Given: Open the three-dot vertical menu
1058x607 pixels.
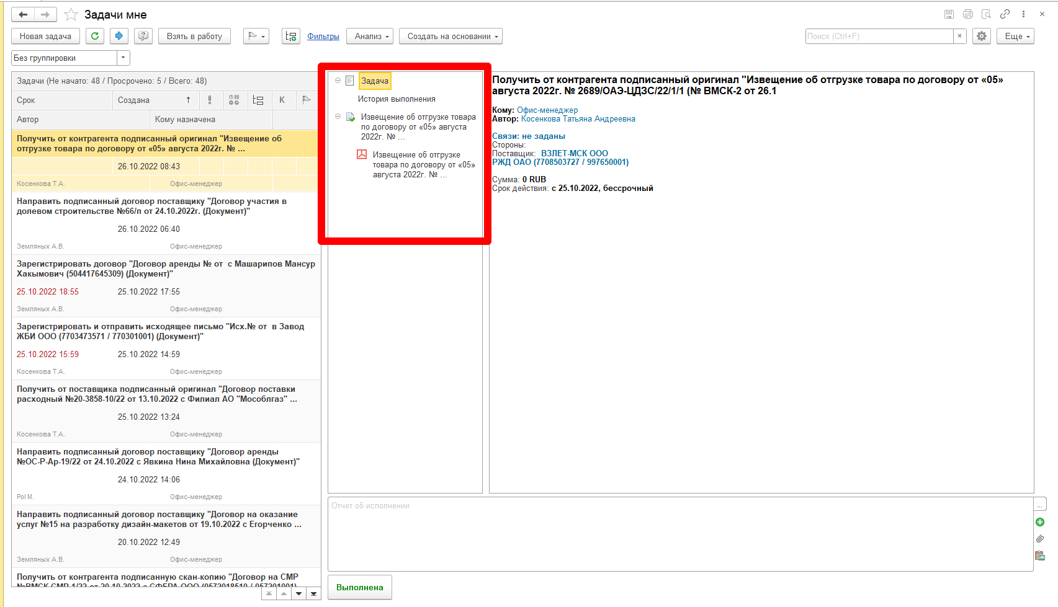Looking at the screenshot, I should pyautogui.click(x=1023, y=14).
